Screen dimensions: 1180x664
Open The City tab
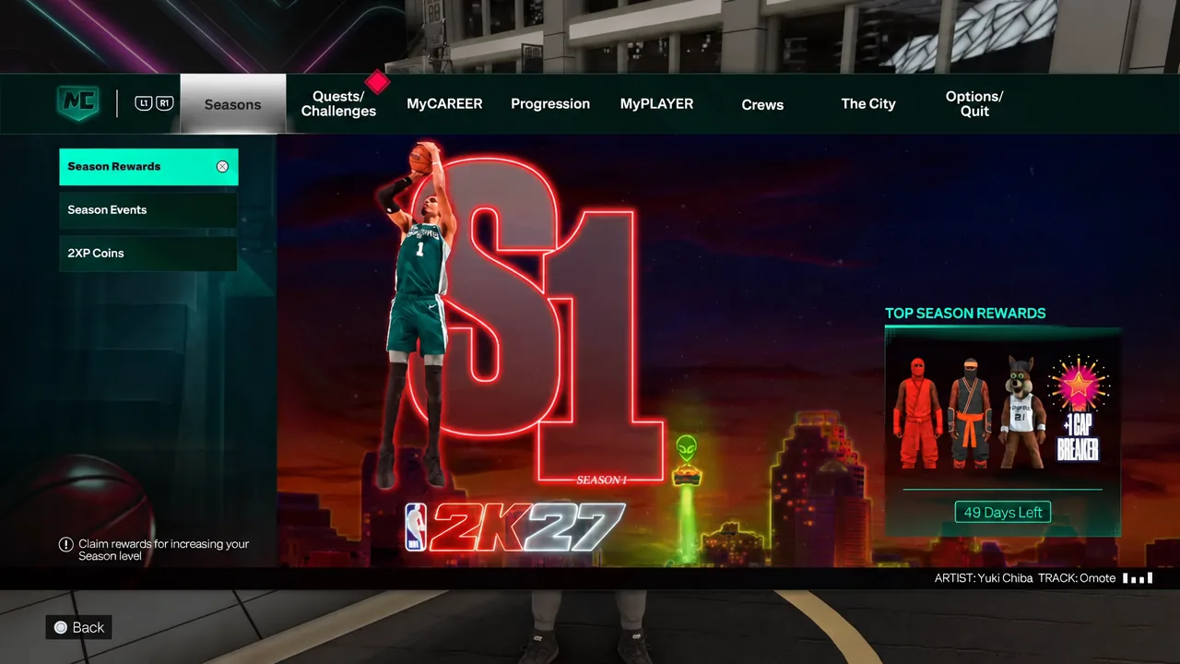pos(868,103)
